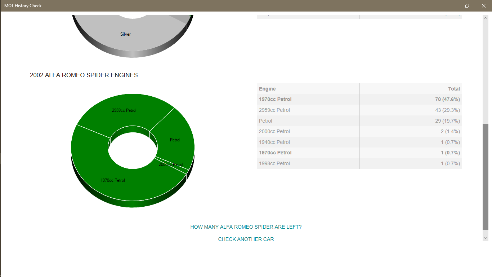Screen dimensions: 492x277
Task: Click the 43 (29.3%) total value
Action: pyautogui.click(x=447, y=110)
